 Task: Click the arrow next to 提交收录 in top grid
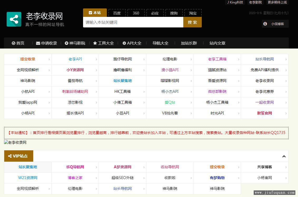pos(49,59)
